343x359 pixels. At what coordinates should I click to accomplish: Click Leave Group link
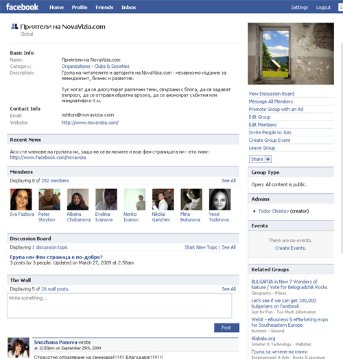click(262, 148)
